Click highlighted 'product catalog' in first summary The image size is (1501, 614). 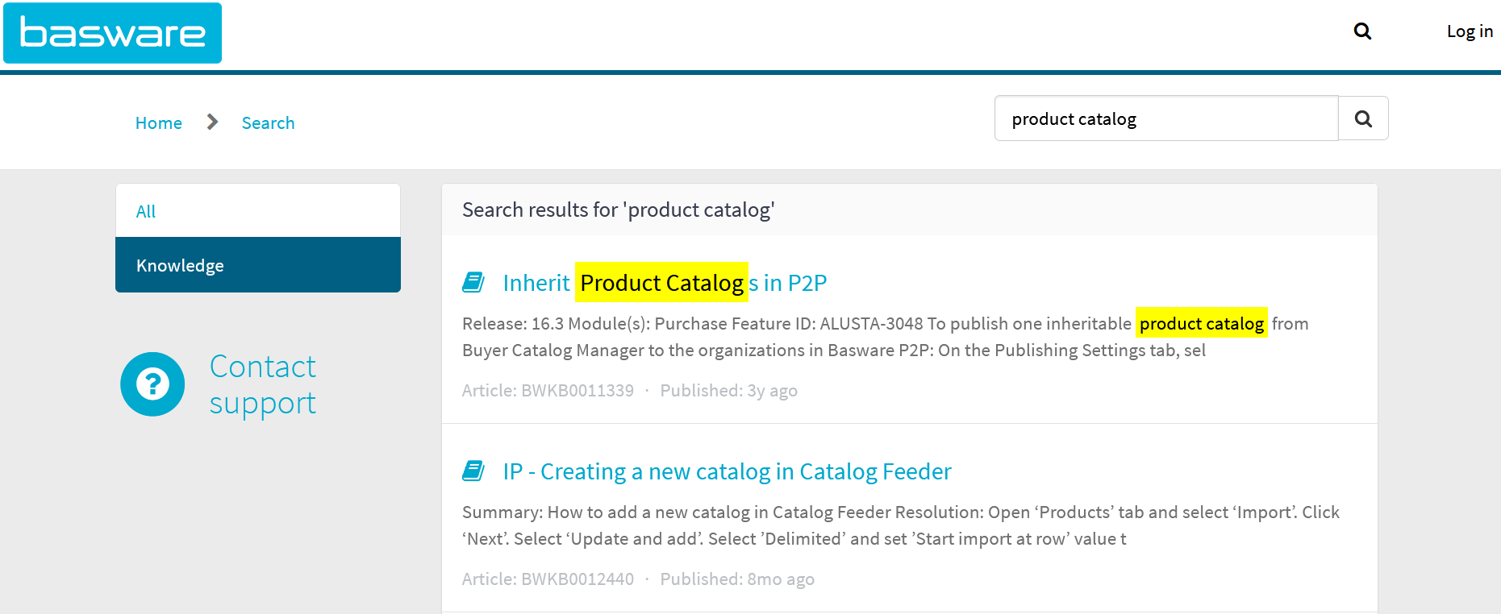pyautogui.click(x=1202, y=323)
